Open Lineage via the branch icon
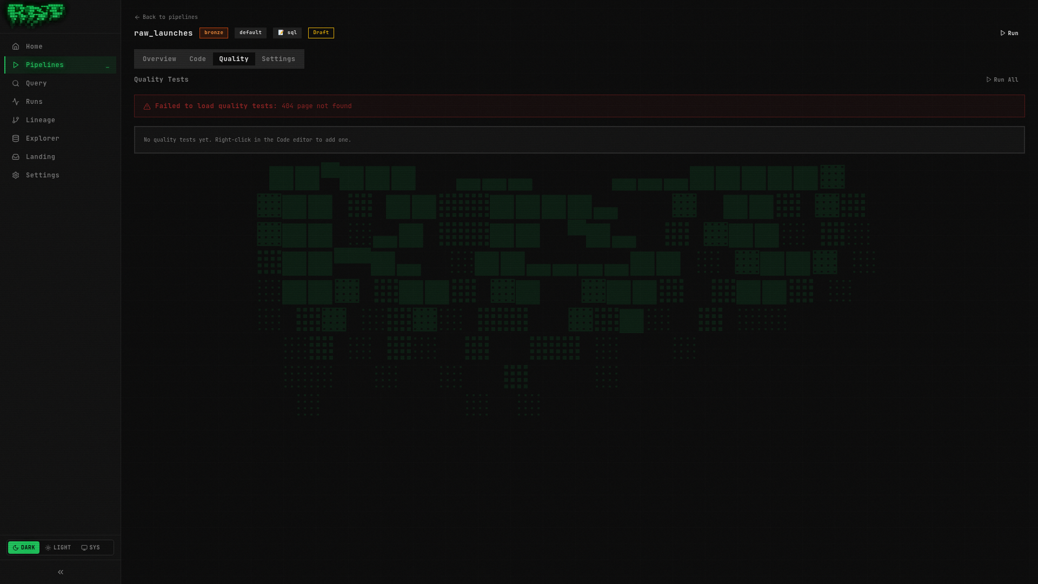 [16, 120]
